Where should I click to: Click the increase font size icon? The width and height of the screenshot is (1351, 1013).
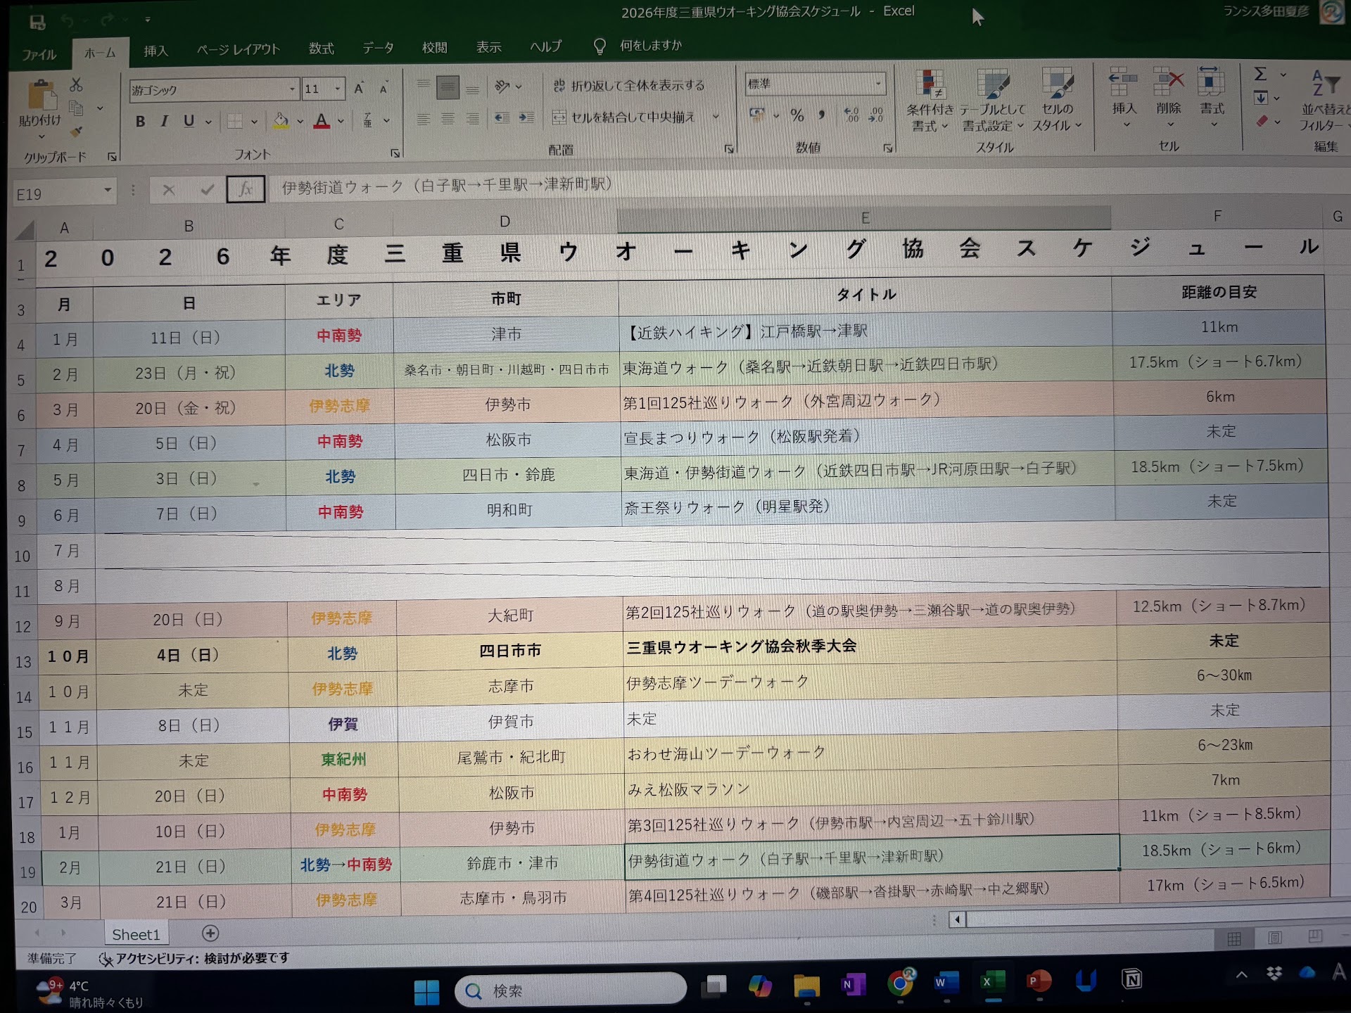tap(359, 89)
